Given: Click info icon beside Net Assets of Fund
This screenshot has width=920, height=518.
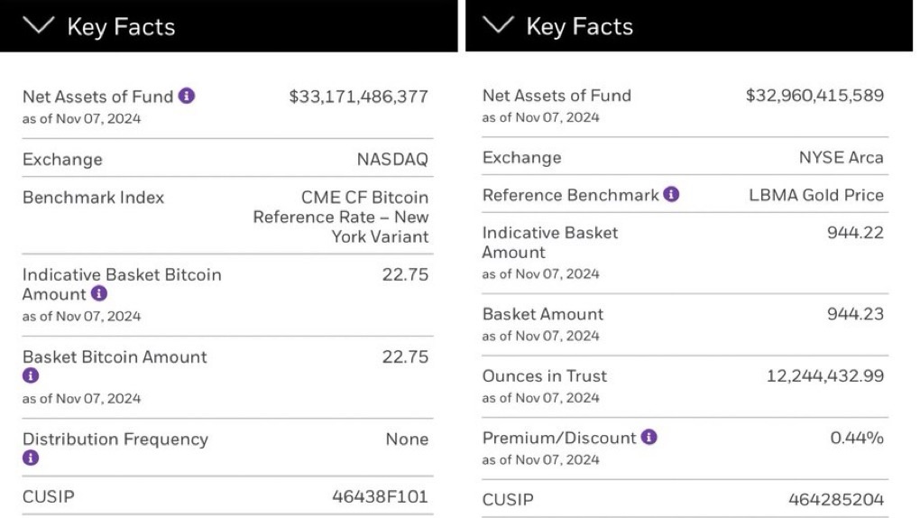Looking at the screenshot, I should click(x=187, y=96).
